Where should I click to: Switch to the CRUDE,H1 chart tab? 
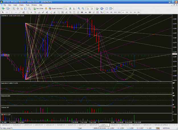(114, 125)
